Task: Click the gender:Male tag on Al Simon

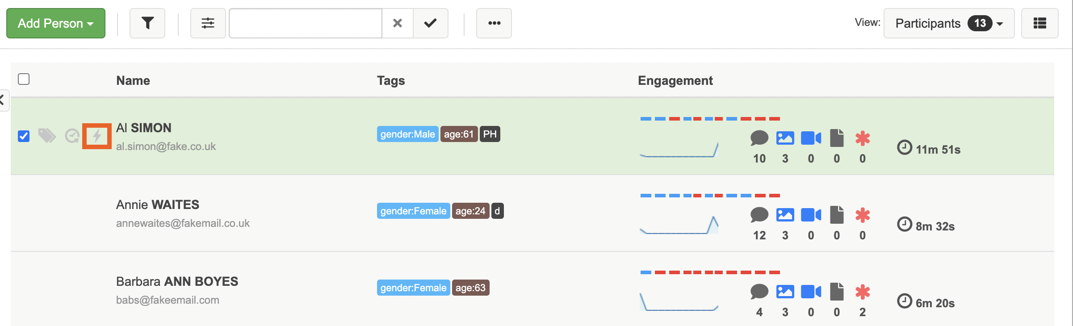Action: [x=407, y=134]
